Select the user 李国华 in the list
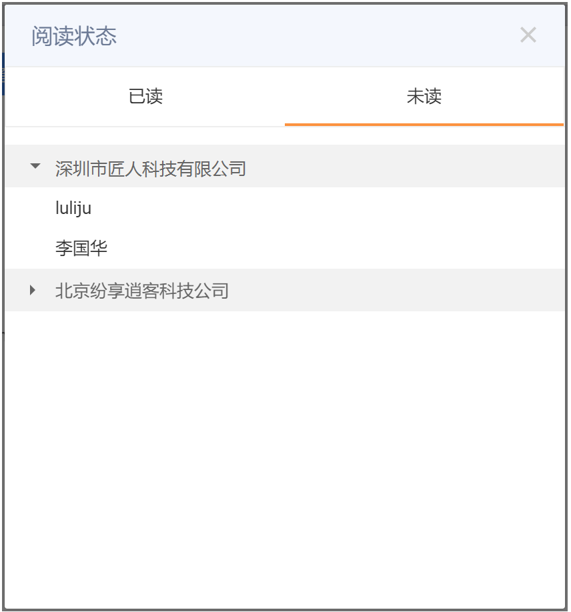 [81, 248]
